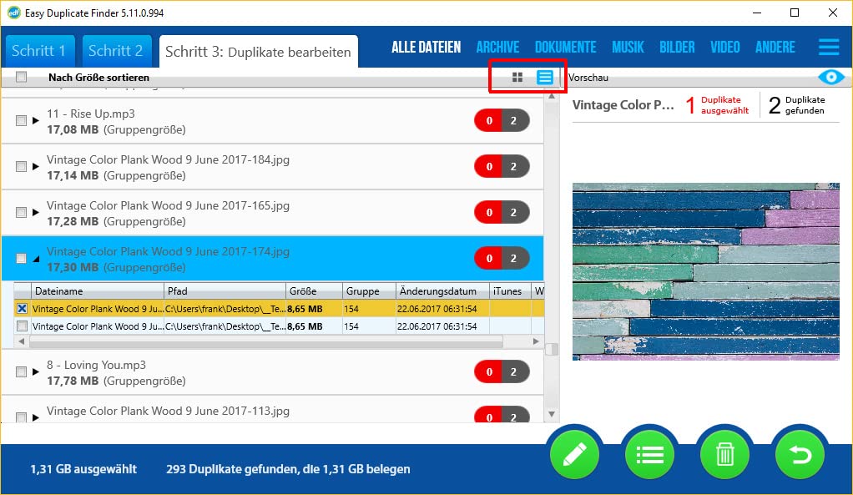
Task: Open the hamburger menu
Action: [x=829, y=48]
